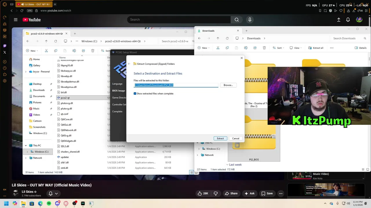371x208 pixels.
Task: Toggle Show extracted files when complete checkbox
Action: [x=135, y=94]
